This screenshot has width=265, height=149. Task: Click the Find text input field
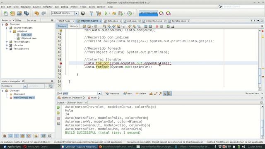pyautogui.click(x=80, y=94)
